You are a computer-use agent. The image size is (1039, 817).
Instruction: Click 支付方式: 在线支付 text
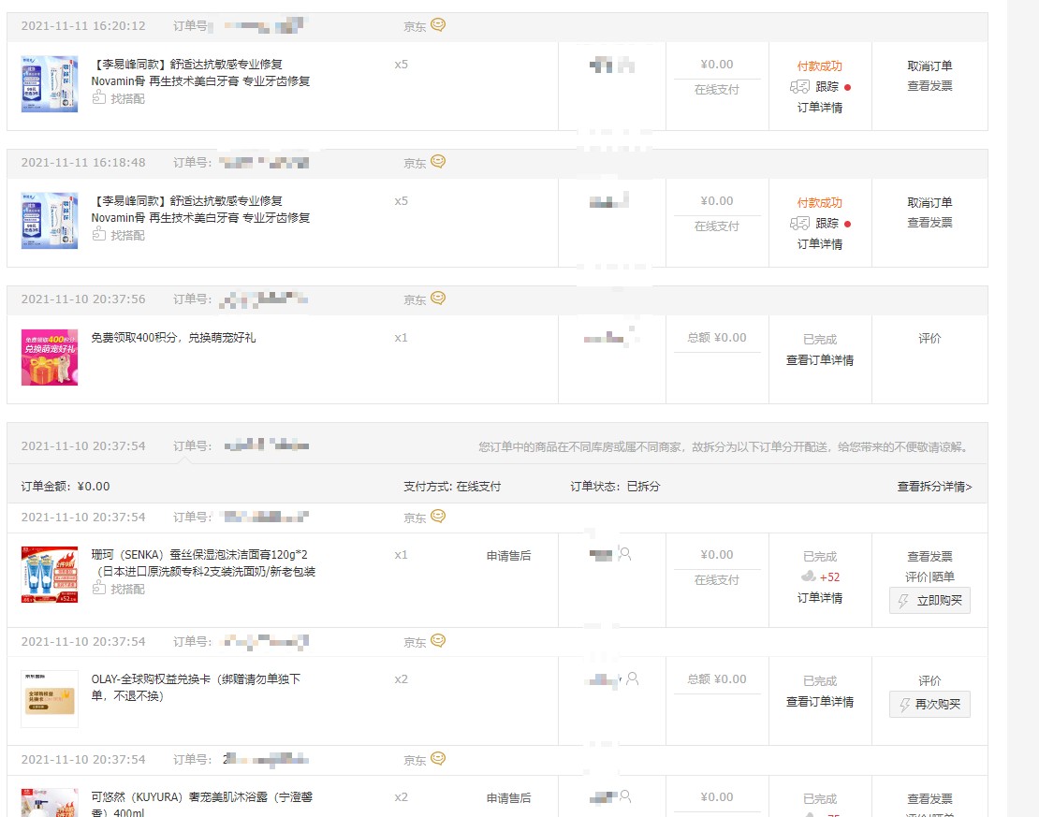click(x=452, y=487)
